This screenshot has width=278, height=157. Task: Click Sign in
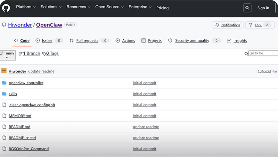tap(263, 8)
